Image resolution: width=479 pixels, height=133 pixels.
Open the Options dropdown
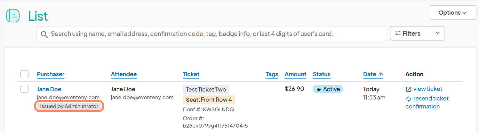[x=453, y=13]
